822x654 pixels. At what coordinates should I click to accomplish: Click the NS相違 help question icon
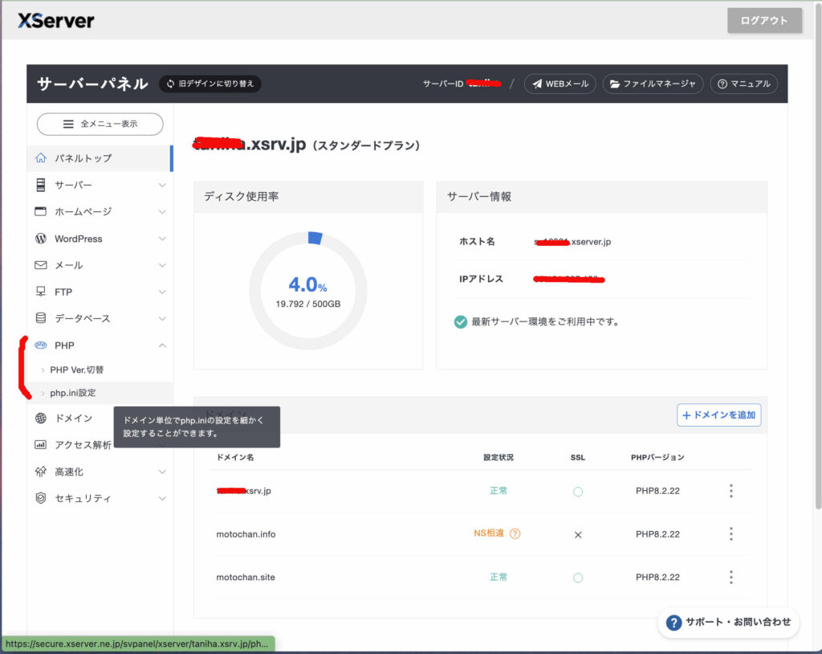tap(515, 533)
